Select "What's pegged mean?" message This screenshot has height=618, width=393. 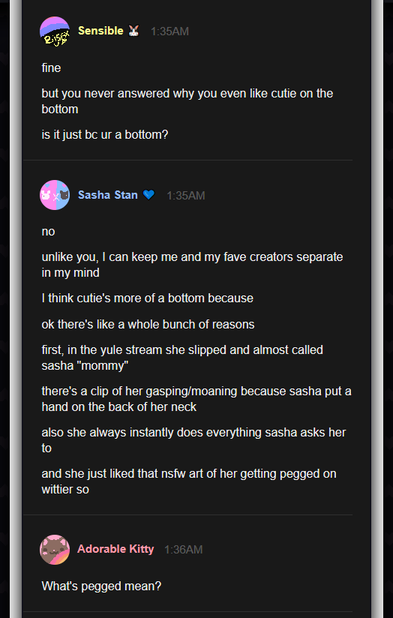coord(101,586)
